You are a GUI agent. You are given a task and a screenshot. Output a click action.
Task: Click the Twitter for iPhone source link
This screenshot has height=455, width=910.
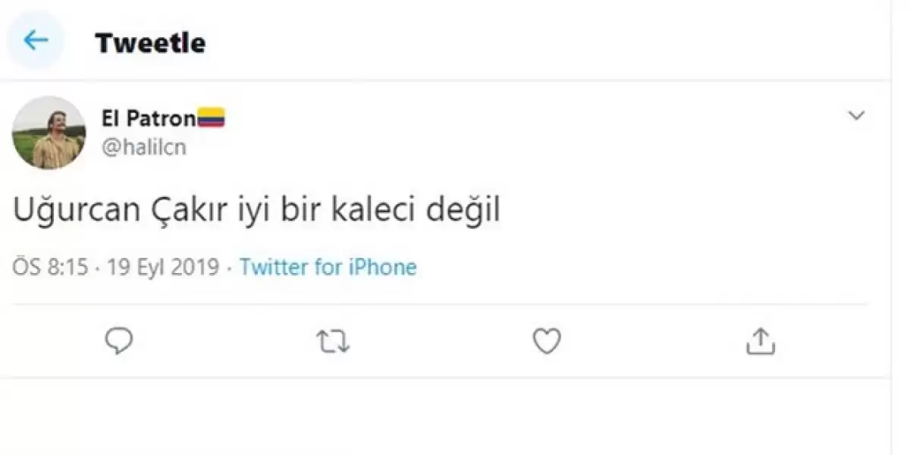click(x=328, y=267)
